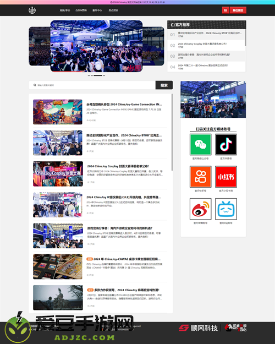The image size is (275, 344).
Task: Click the ChinaJoy logo in header
Action: [32, 10]
